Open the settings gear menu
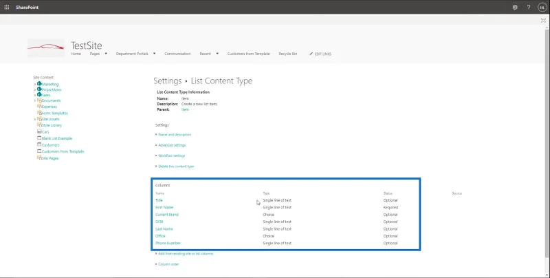The width and height of the screenshot is (550, 278). pos(515,7)
